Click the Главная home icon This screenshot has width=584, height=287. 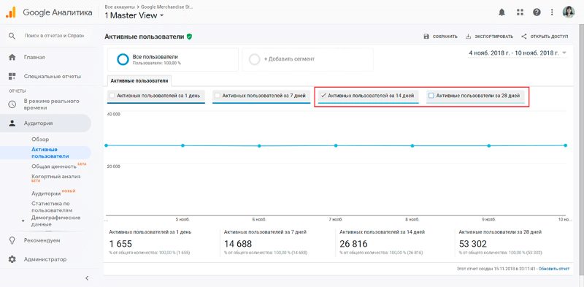pyautogui.click(x=12, y=58)
